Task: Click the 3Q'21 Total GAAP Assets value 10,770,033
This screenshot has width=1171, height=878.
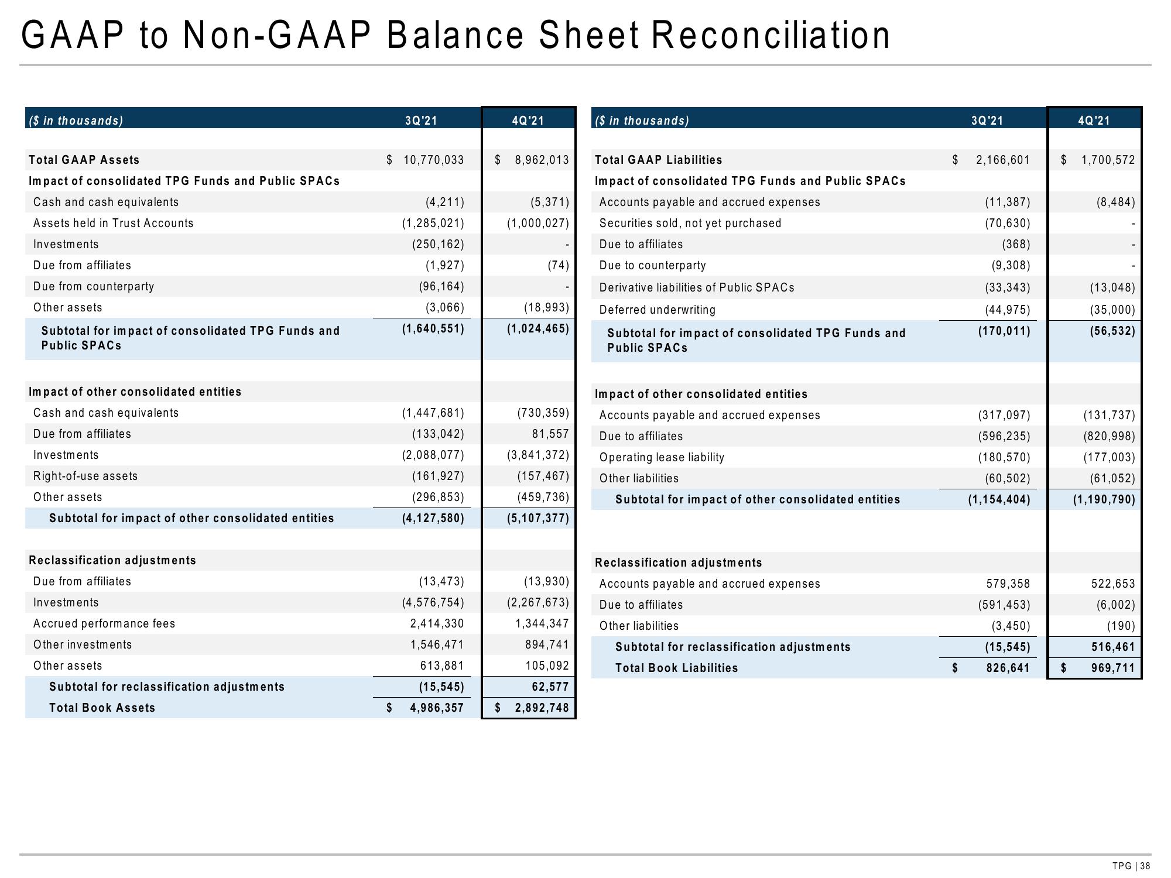Action: pyautogui.click(x=433, y=160)
